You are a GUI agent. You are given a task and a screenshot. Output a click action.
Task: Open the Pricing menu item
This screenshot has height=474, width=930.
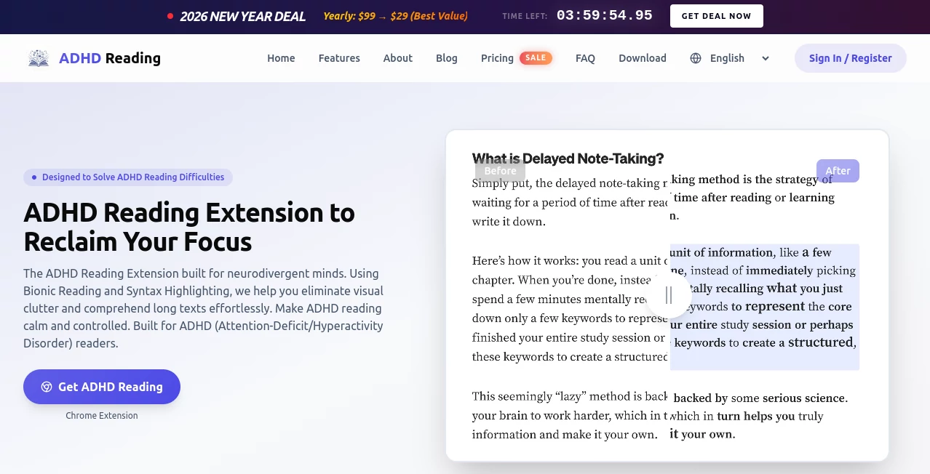coord(497,58)
